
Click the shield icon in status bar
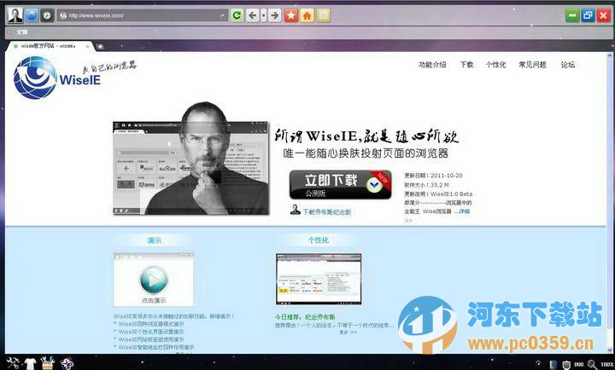566,365
